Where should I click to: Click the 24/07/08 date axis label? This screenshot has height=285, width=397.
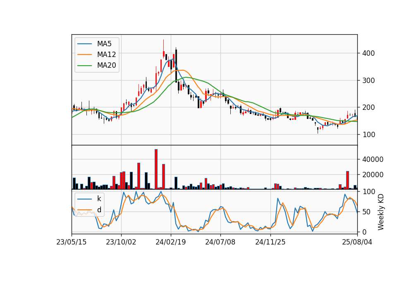coord(220,242)
